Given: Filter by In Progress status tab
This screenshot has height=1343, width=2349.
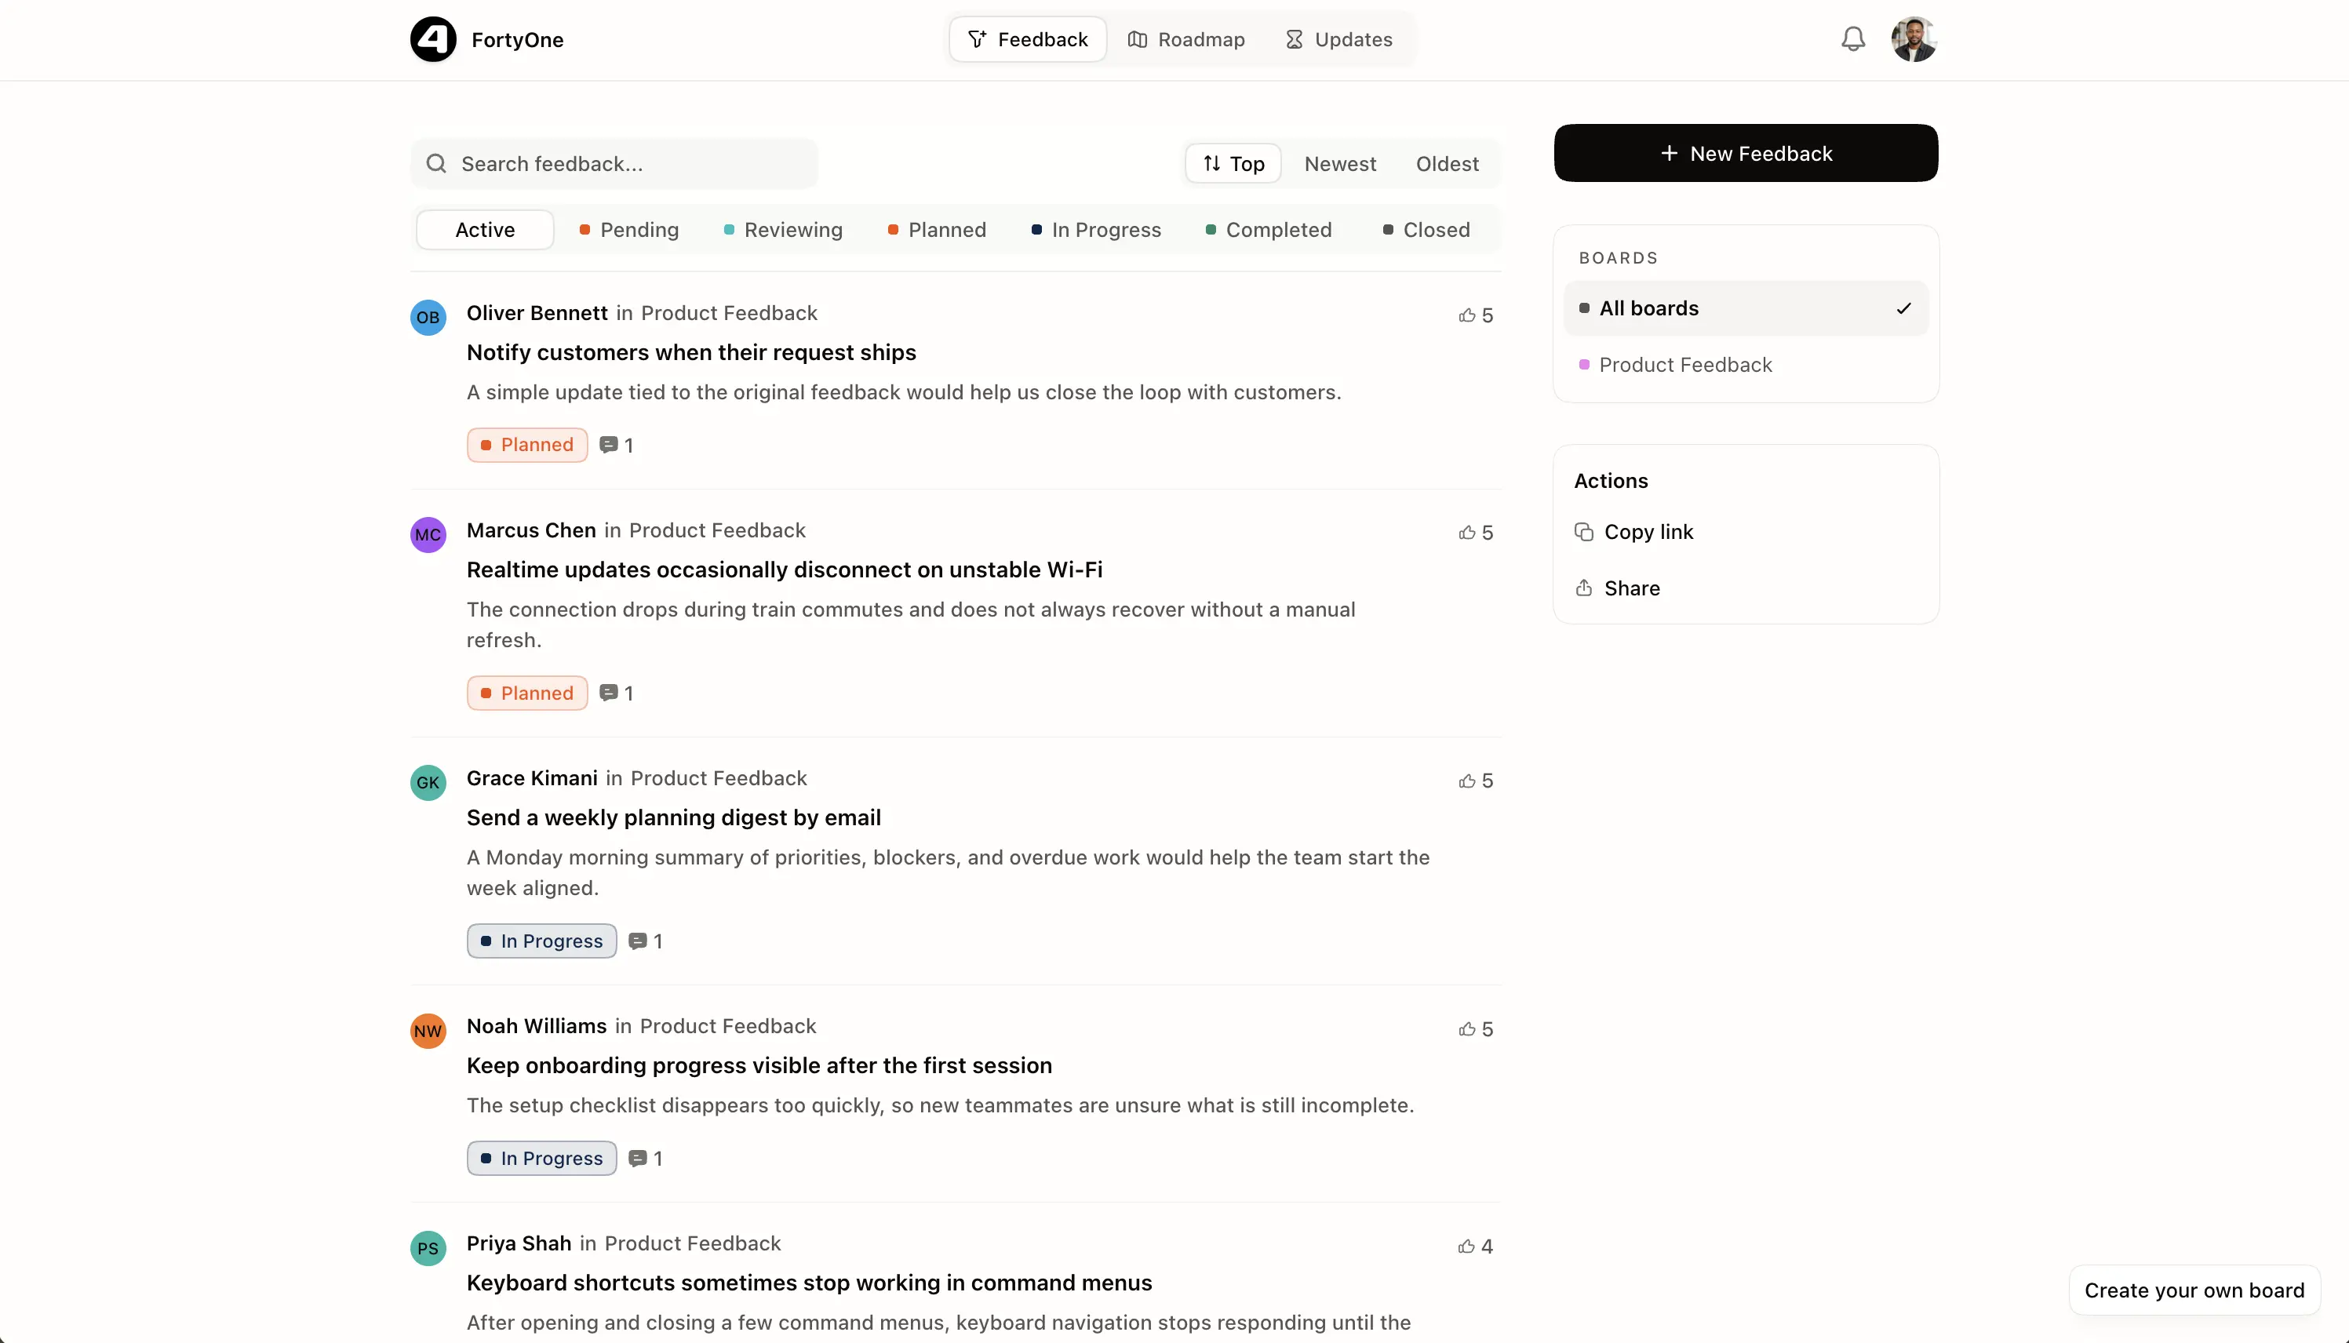Looking at the screenshot, I should [1095, 230].
